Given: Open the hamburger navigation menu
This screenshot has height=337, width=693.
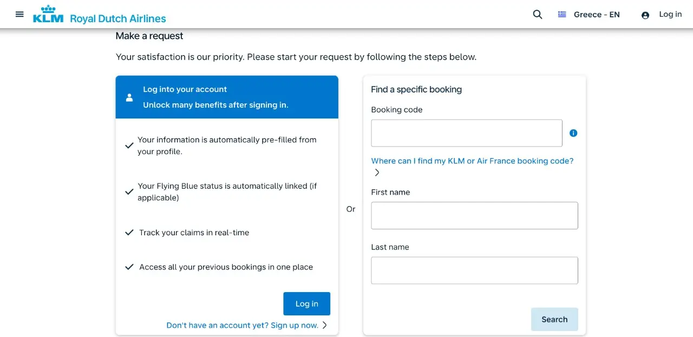Looking at the screenshot, I should point(19,15).
